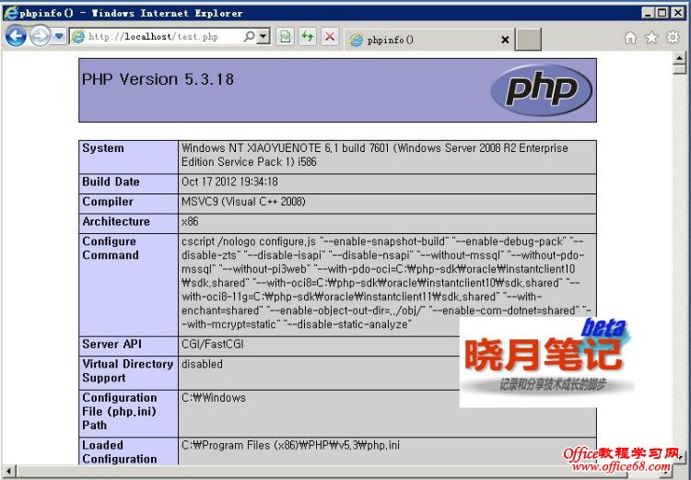Click the cscript configure command text

click(x=386, y=283)
